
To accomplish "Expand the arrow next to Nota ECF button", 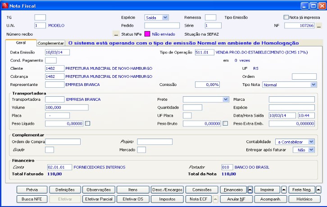I will (x=215, y=199).
